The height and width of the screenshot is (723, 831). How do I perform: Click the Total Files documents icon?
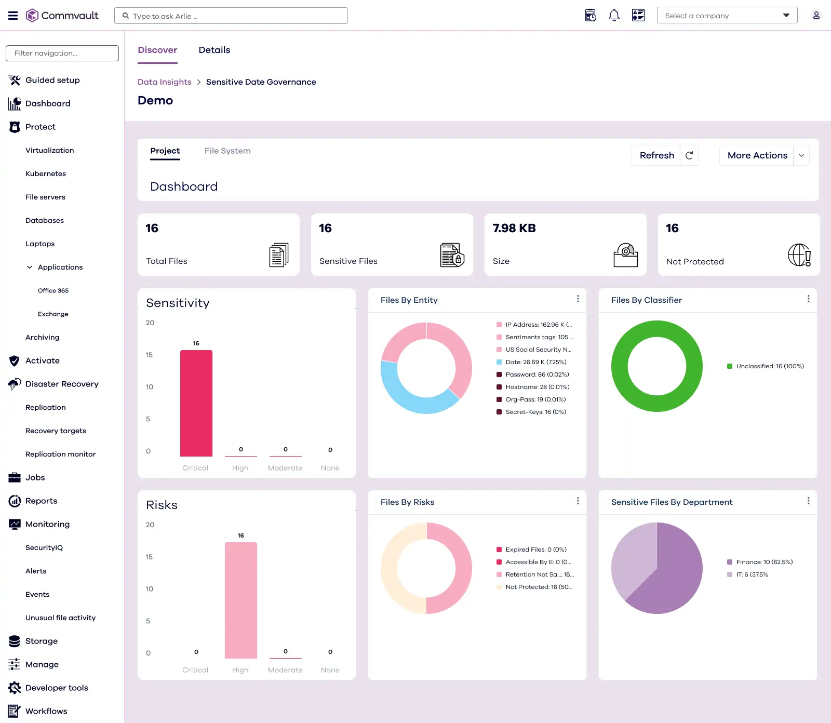point(279,255)
